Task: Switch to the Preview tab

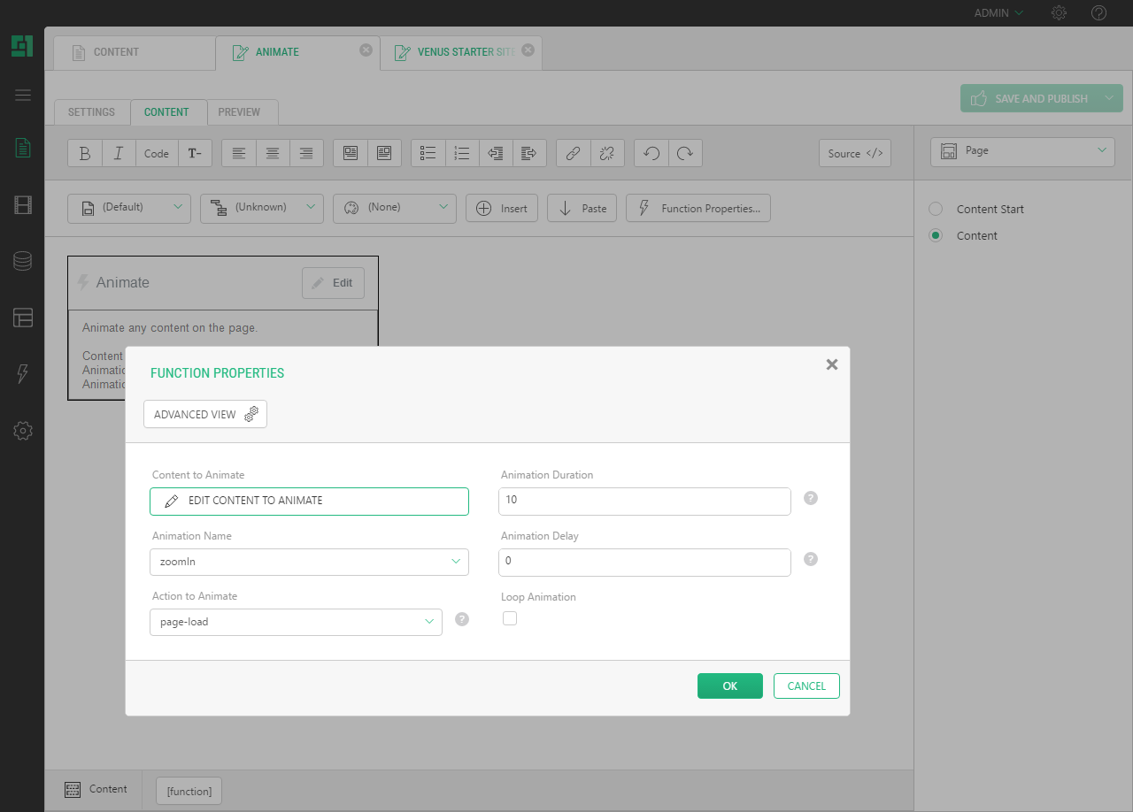Action: click(239, 112)
